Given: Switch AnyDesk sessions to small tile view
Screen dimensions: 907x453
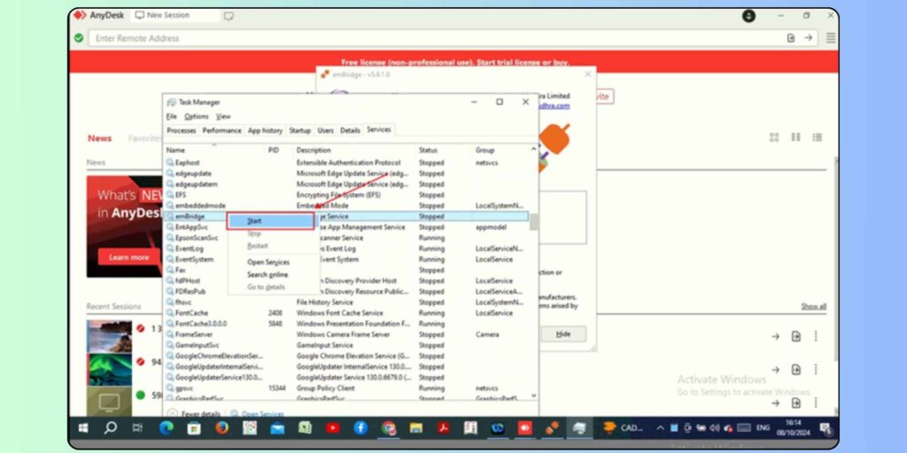Looking at the screenshot, I should [796, 137].
